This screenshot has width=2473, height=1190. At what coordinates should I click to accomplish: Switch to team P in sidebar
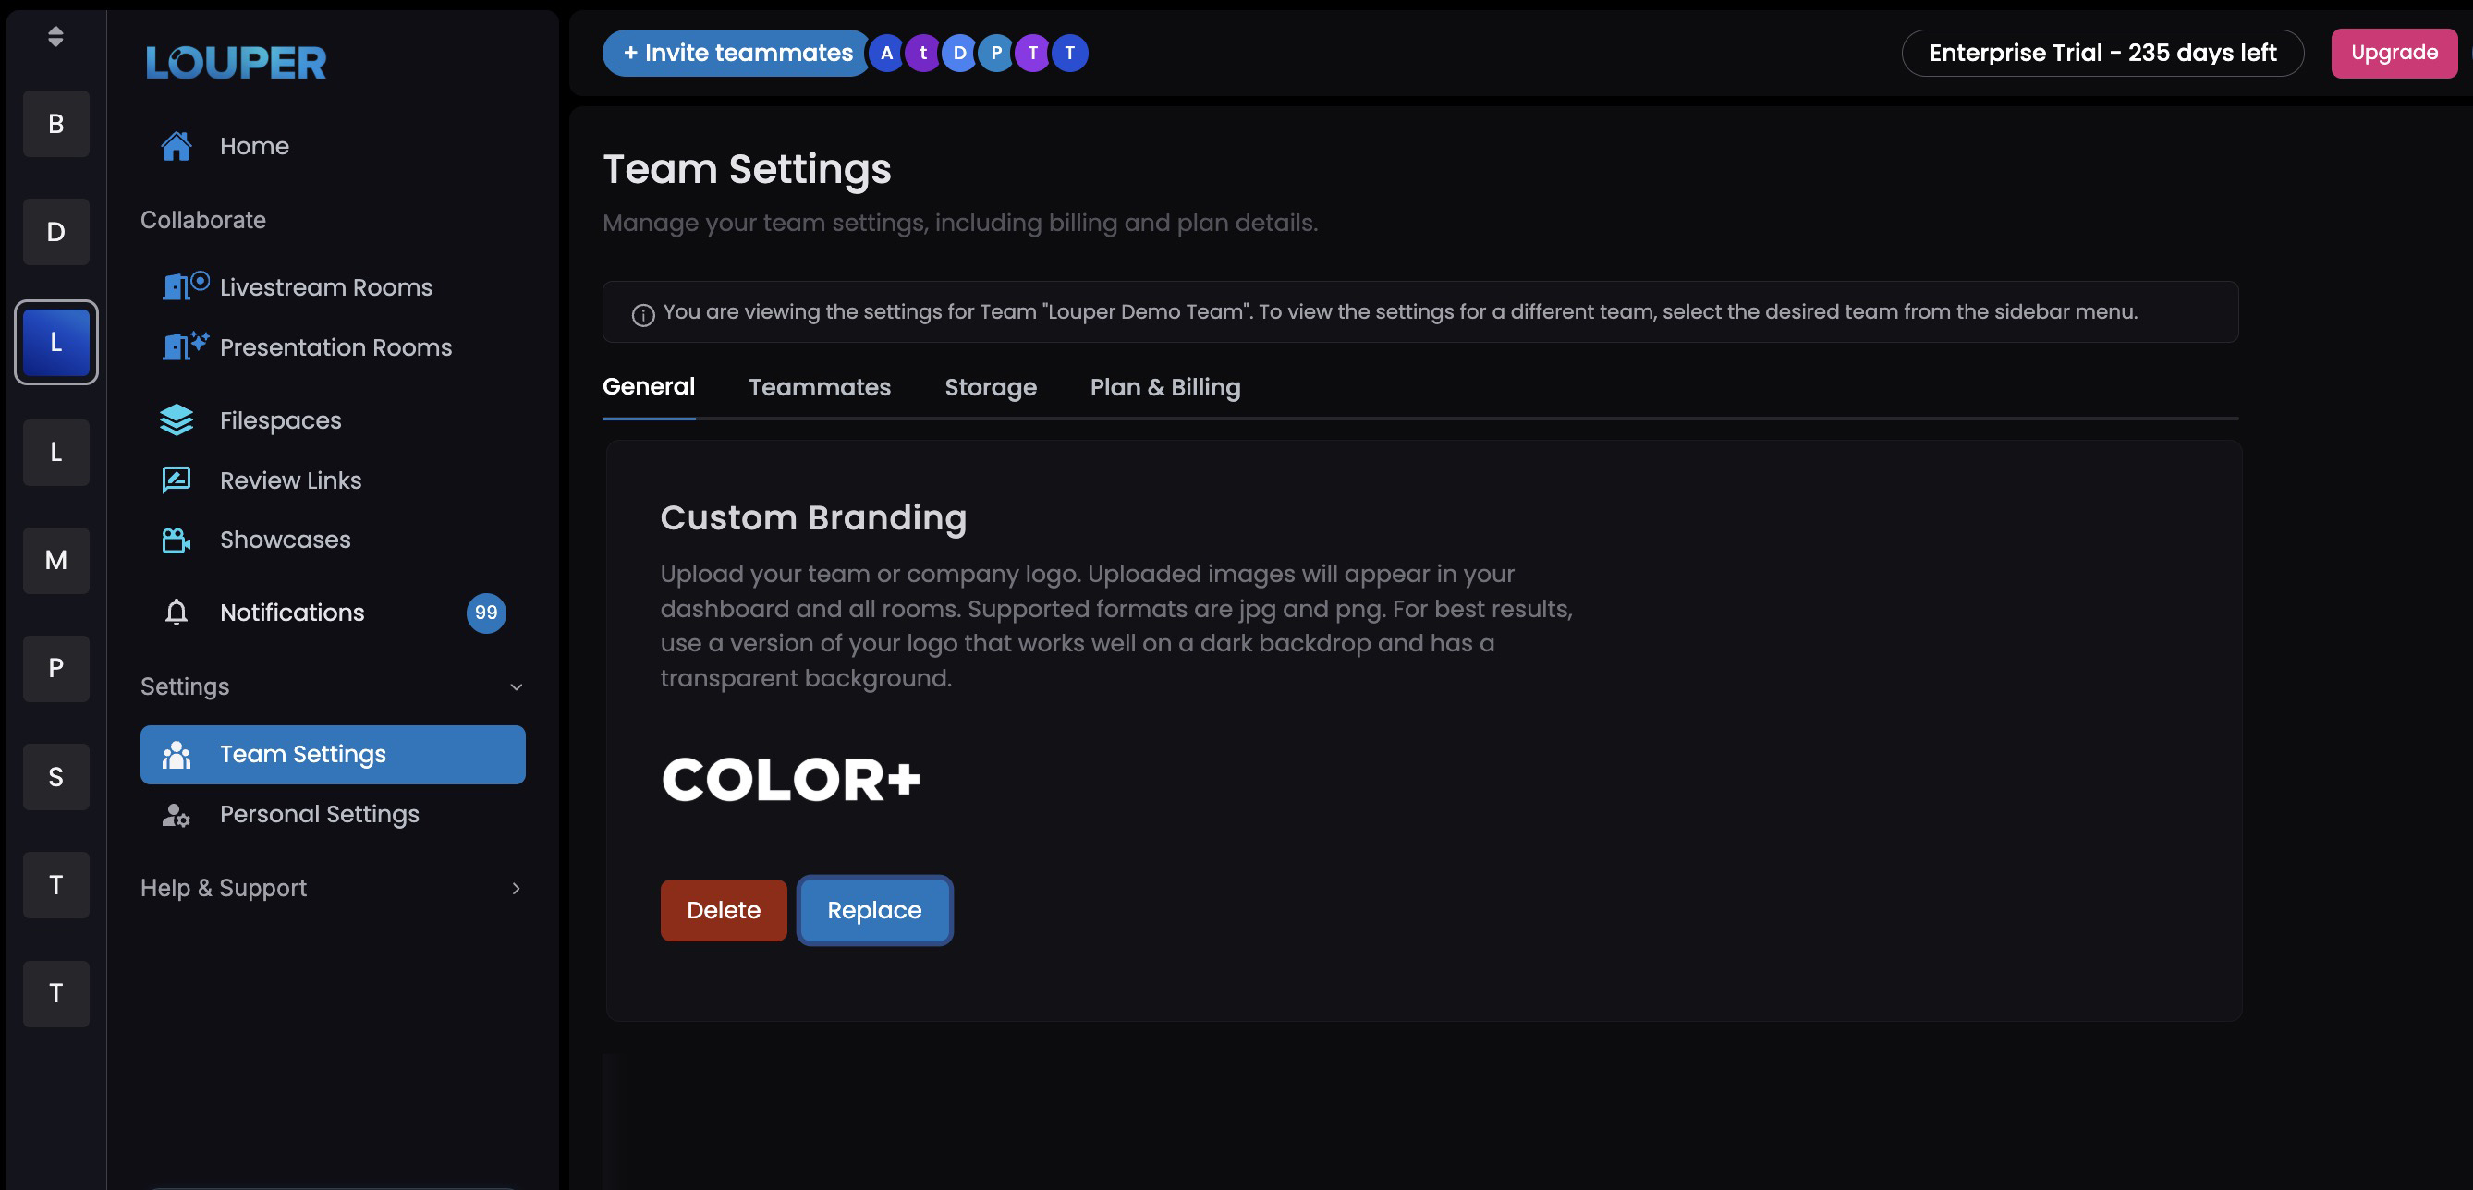(56, 669)
